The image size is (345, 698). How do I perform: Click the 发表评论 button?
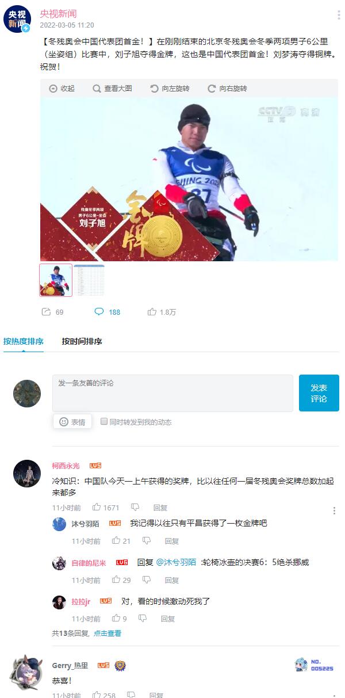click(319, 393)
